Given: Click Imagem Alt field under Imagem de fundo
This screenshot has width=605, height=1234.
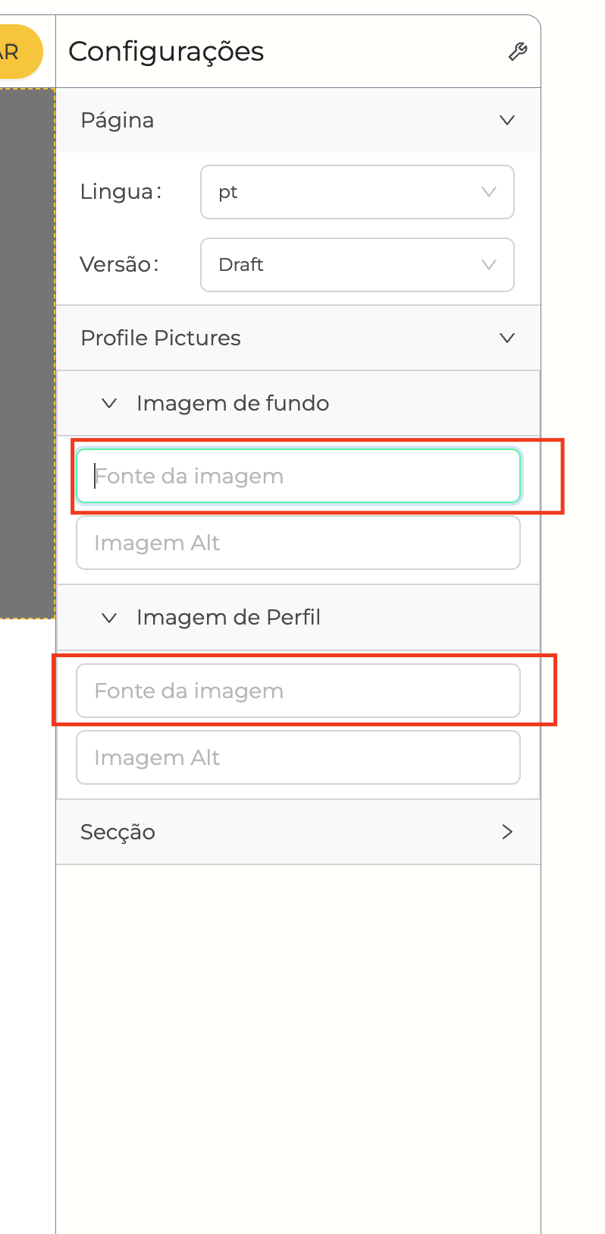Looking at the screenshot, I should 298,543.
